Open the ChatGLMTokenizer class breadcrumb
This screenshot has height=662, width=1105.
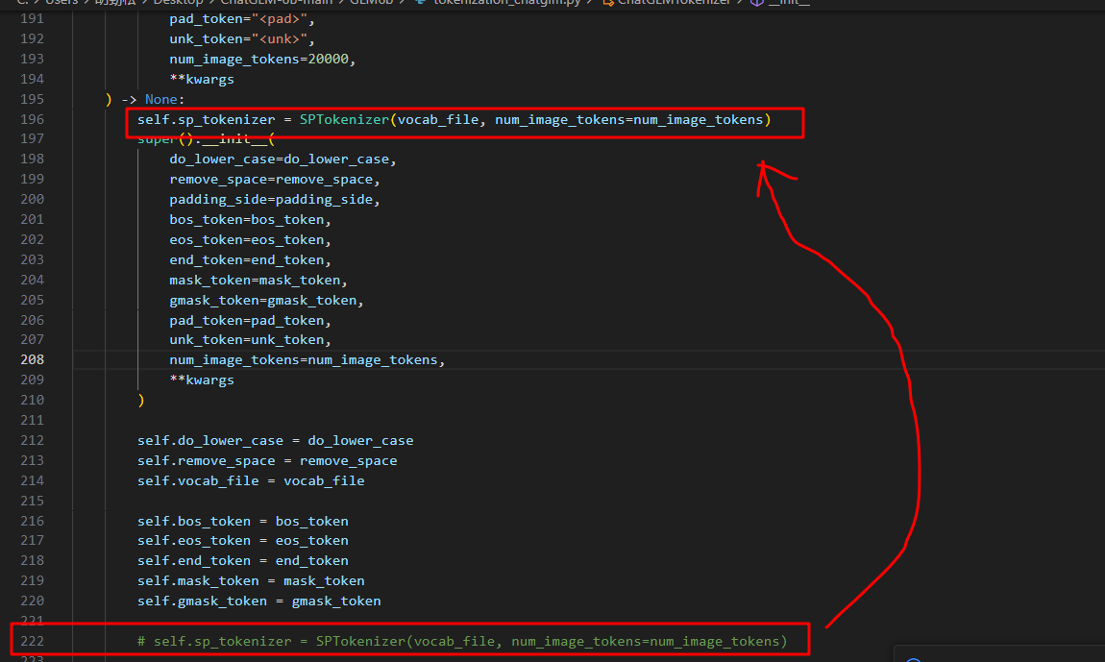click(674, 2)
